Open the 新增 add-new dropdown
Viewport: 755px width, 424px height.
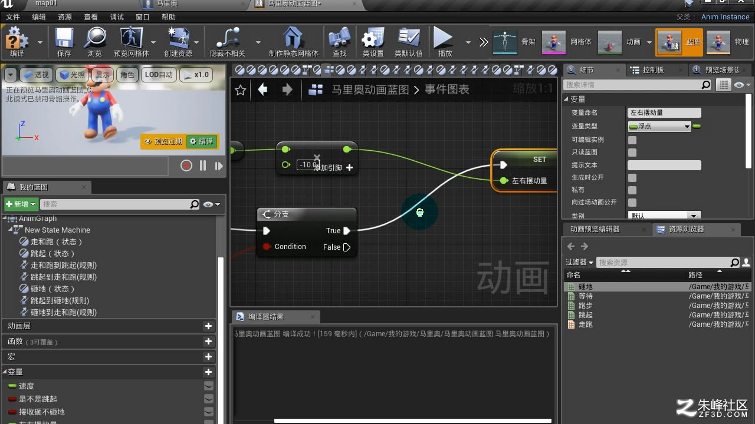(x=21, y=204)
